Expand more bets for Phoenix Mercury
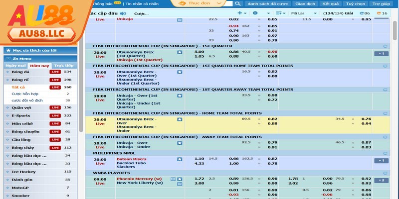The image size is (399, 199). pos(381,181)
